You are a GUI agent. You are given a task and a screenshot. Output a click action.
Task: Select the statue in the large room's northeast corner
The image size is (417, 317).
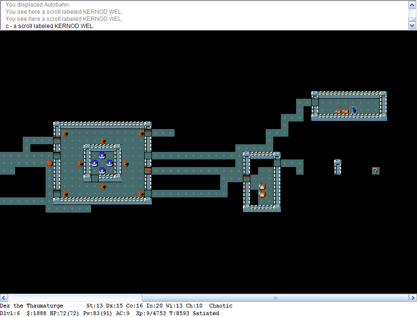pos(140,133)
